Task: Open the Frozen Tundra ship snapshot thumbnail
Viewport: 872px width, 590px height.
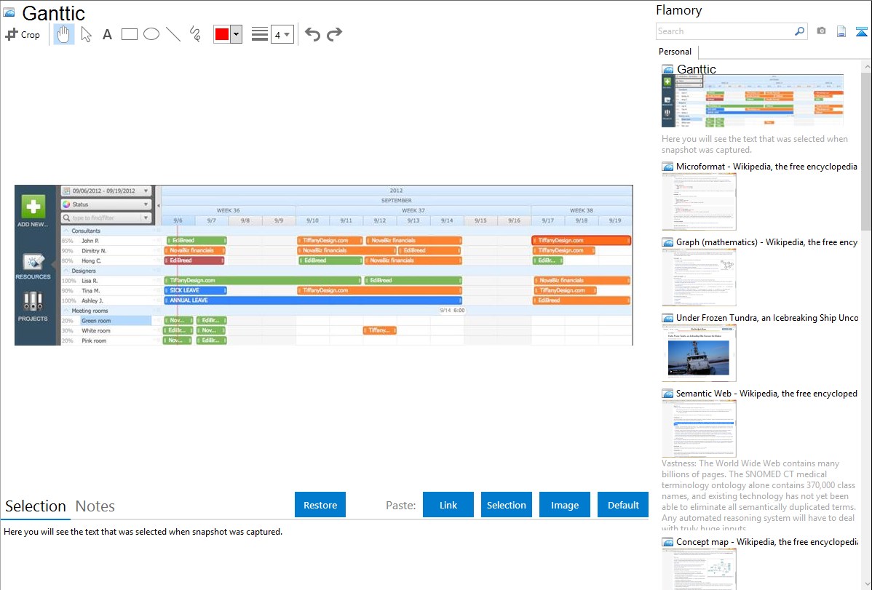Action: click(x=699, y=353)
